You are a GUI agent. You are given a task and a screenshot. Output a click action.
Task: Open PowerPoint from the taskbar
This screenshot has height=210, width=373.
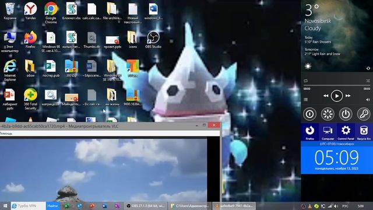click(92, 206)
